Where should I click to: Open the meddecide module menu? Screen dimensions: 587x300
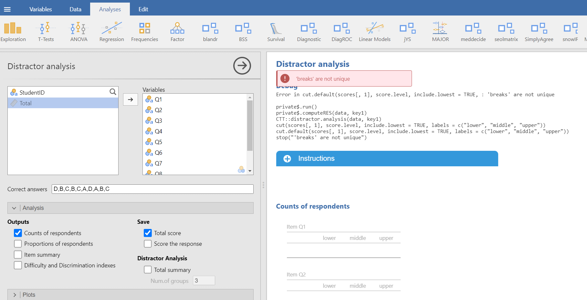(473, 32)
